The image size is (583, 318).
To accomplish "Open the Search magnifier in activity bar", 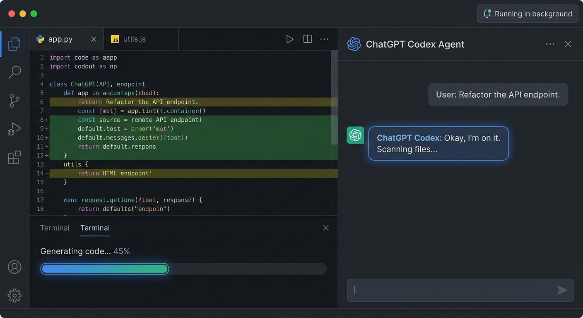I will pos(14,72).
